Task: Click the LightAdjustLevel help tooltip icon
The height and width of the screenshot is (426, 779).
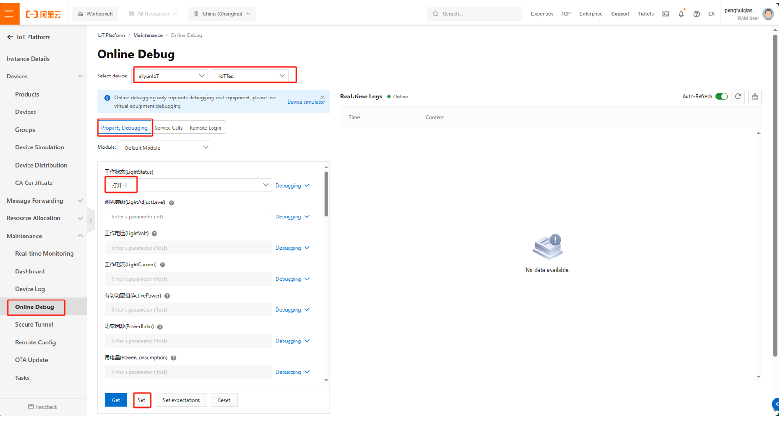Action: (171, 203)
